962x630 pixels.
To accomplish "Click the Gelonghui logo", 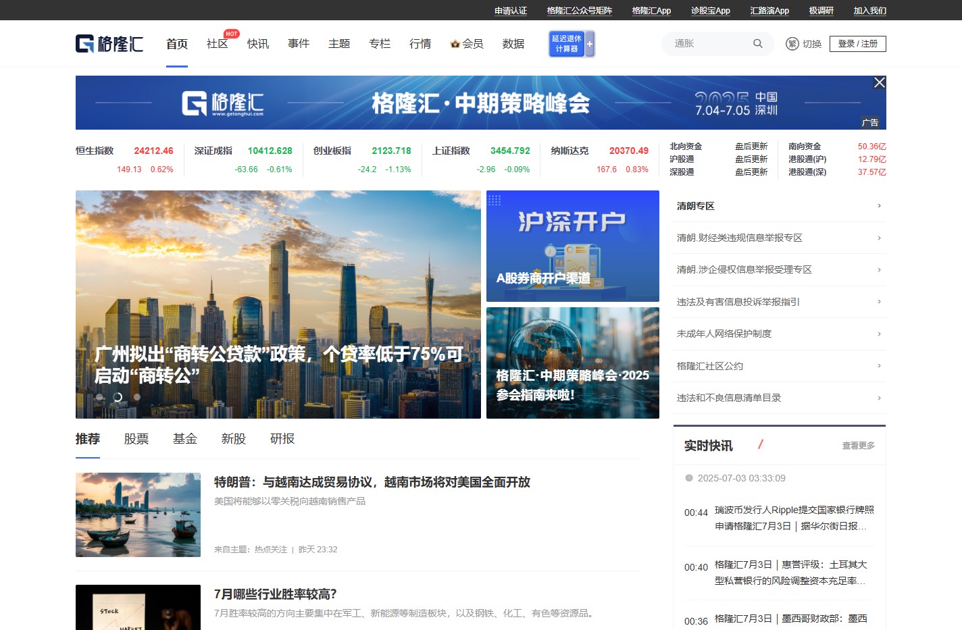I will point(109,44).
